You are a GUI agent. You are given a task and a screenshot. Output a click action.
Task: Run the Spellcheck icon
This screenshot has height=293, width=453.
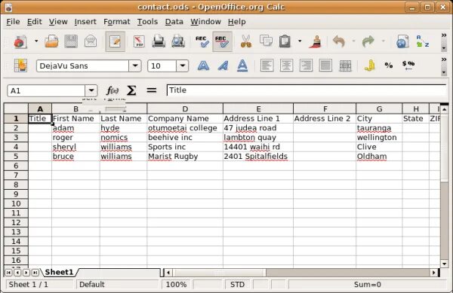(x=202, y=41)
